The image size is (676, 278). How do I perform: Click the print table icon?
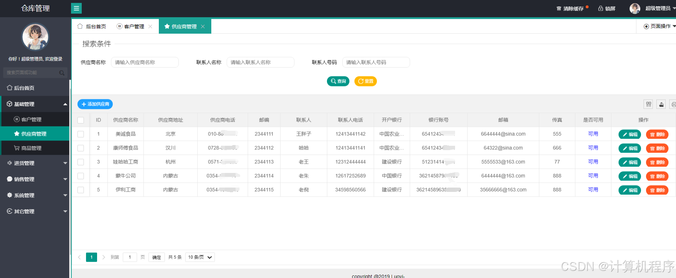pyautogui.click(x=673, y=104)
